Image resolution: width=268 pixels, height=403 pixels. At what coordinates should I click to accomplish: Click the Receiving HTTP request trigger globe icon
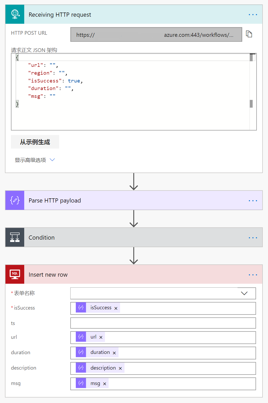click(x=15, y=14)
